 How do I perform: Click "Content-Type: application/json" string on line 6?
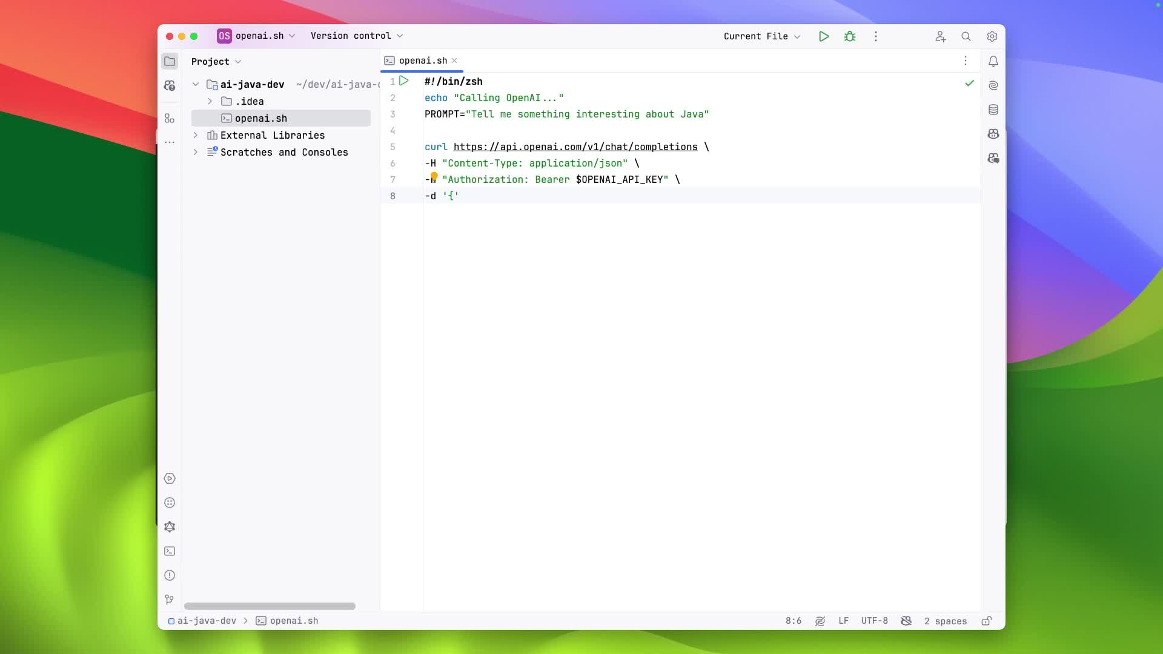pos(535,163)
